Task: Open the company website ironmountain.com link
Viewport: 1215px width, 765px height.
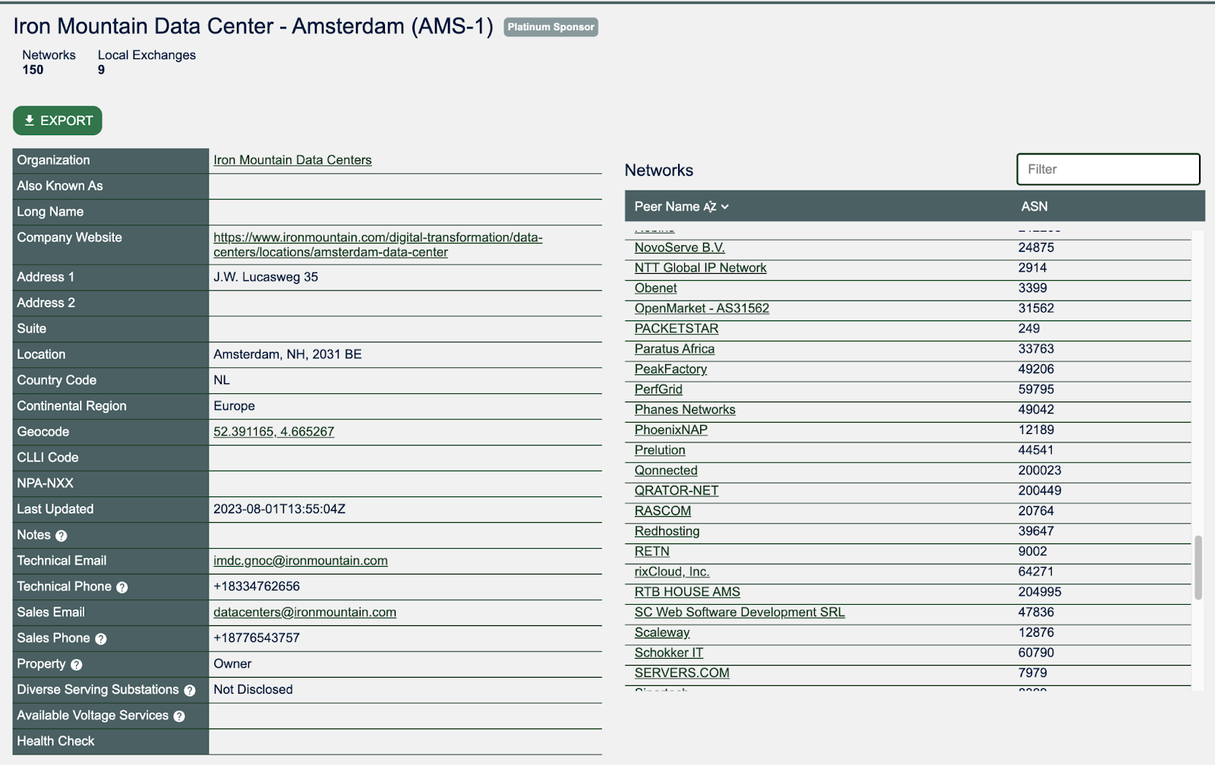Action: [x=378, y=245]
